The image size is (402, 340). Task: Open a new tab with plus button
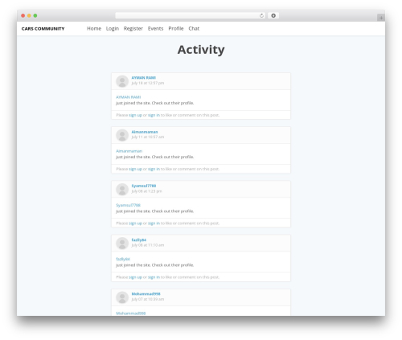click(x=381, y=18)
